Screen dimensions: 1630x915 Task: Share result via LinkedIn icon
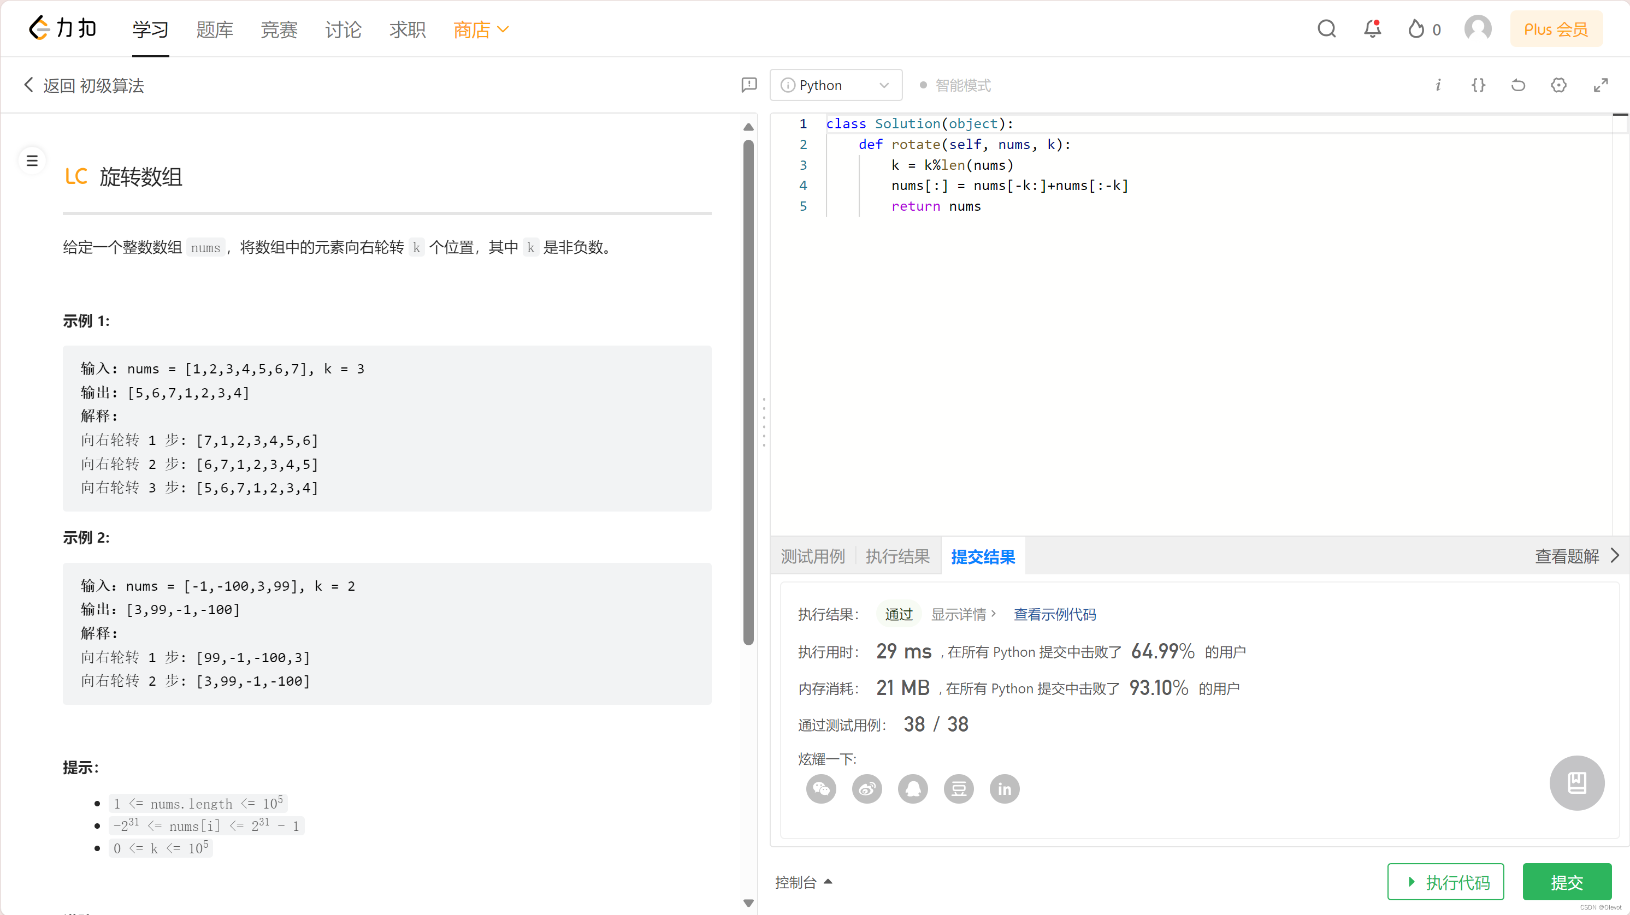pos(1004,788)
